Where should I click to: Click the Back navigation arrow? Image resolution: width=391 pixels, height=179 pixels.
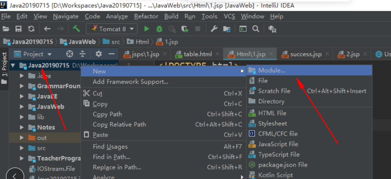pos(47,29)
